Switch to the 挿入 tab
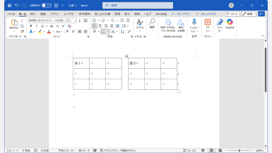This screenshot has width=272, height=153. point(33,14)
